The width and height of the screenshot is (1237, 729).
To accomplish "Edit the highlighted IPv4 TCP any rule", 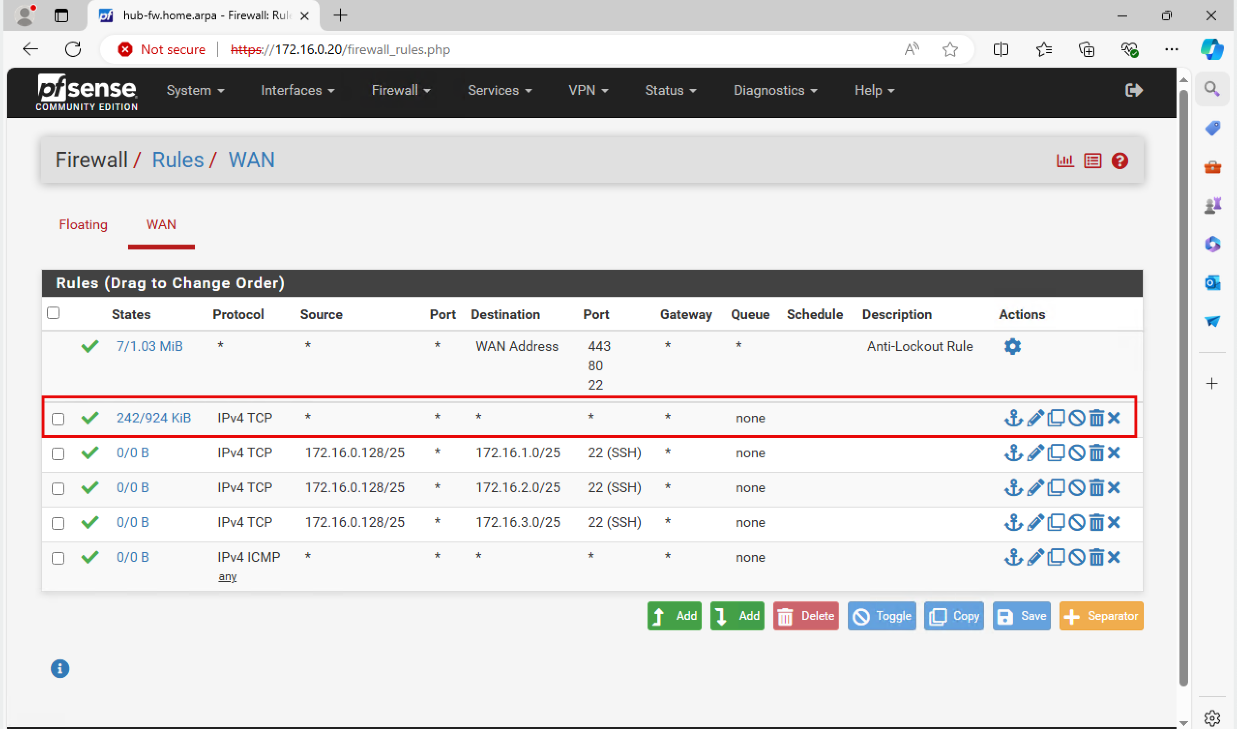I will [x=1035, y=418].
